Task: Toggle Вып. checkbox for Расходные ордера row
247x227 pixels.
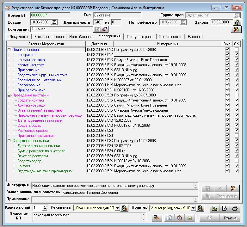Action: 227,130
